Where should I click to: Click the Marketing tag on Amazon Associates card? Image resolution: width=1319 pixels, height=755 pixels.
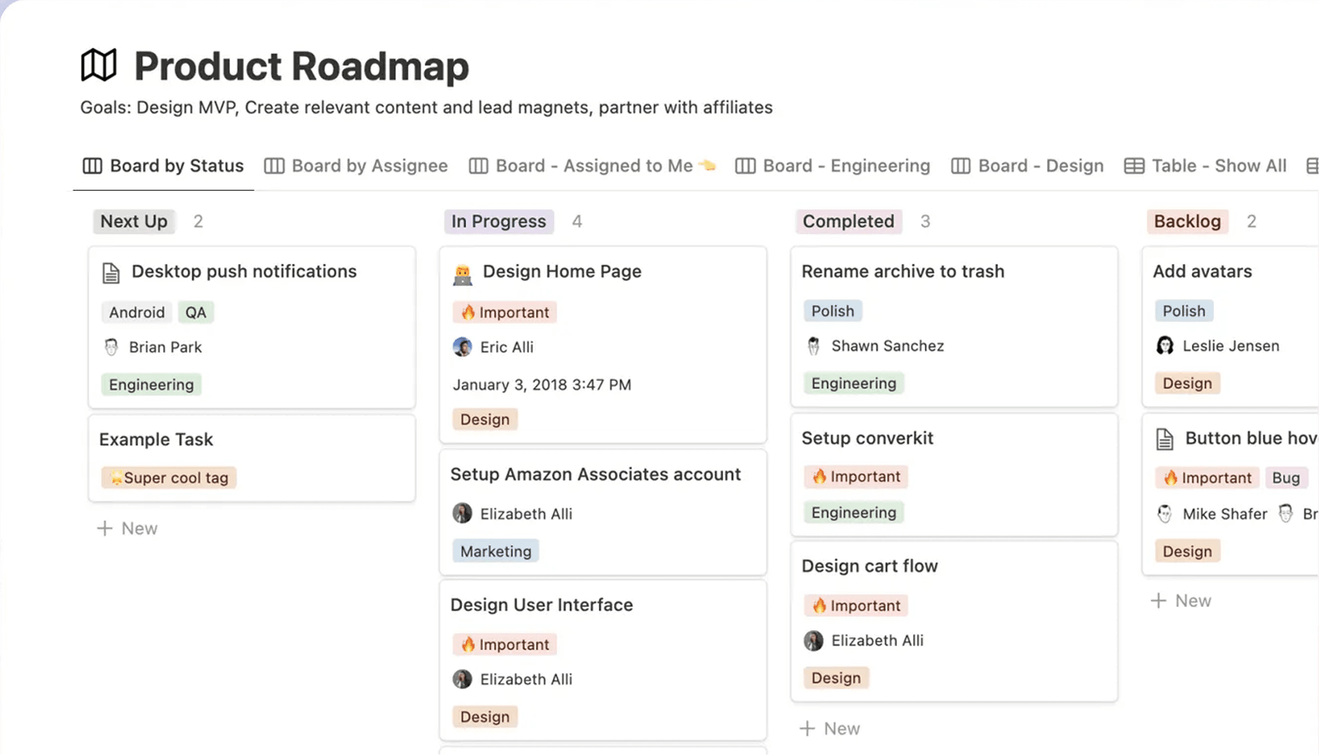495,551
